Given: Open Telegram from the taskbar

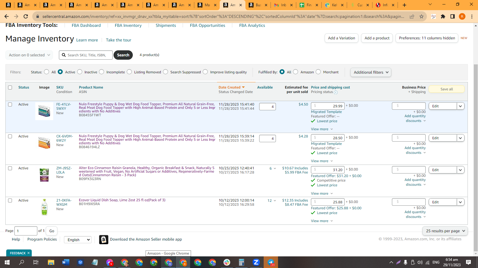Looking at the screenshot, I should tap(271, 262).
